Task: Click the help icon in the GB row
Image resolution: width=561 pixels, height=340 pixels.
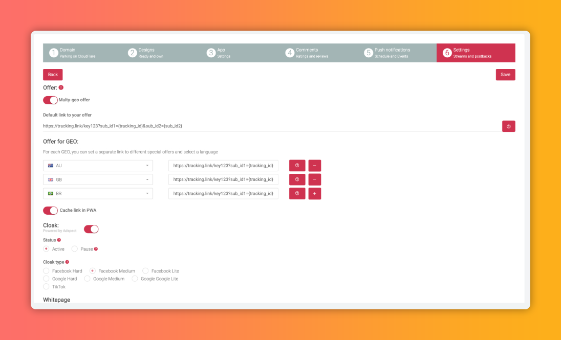Action: (x=297, y=179)
